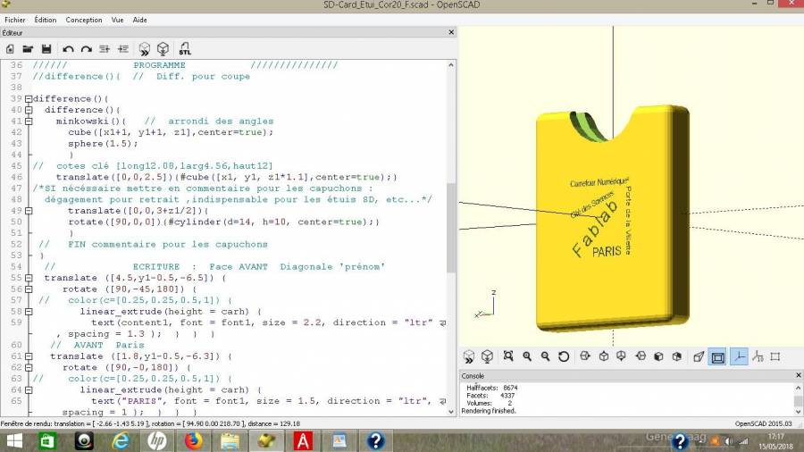The image size is (804, 452).
Task: Switch to Front view in viewer toolbar
Action: pyautogui.click(x=659, y=356)
